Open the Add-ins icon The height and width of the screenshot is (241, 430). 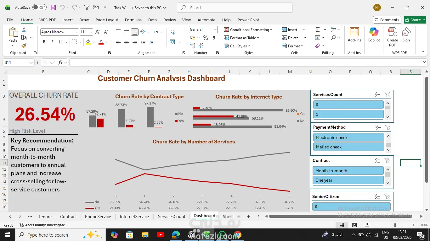pos(354,35)
